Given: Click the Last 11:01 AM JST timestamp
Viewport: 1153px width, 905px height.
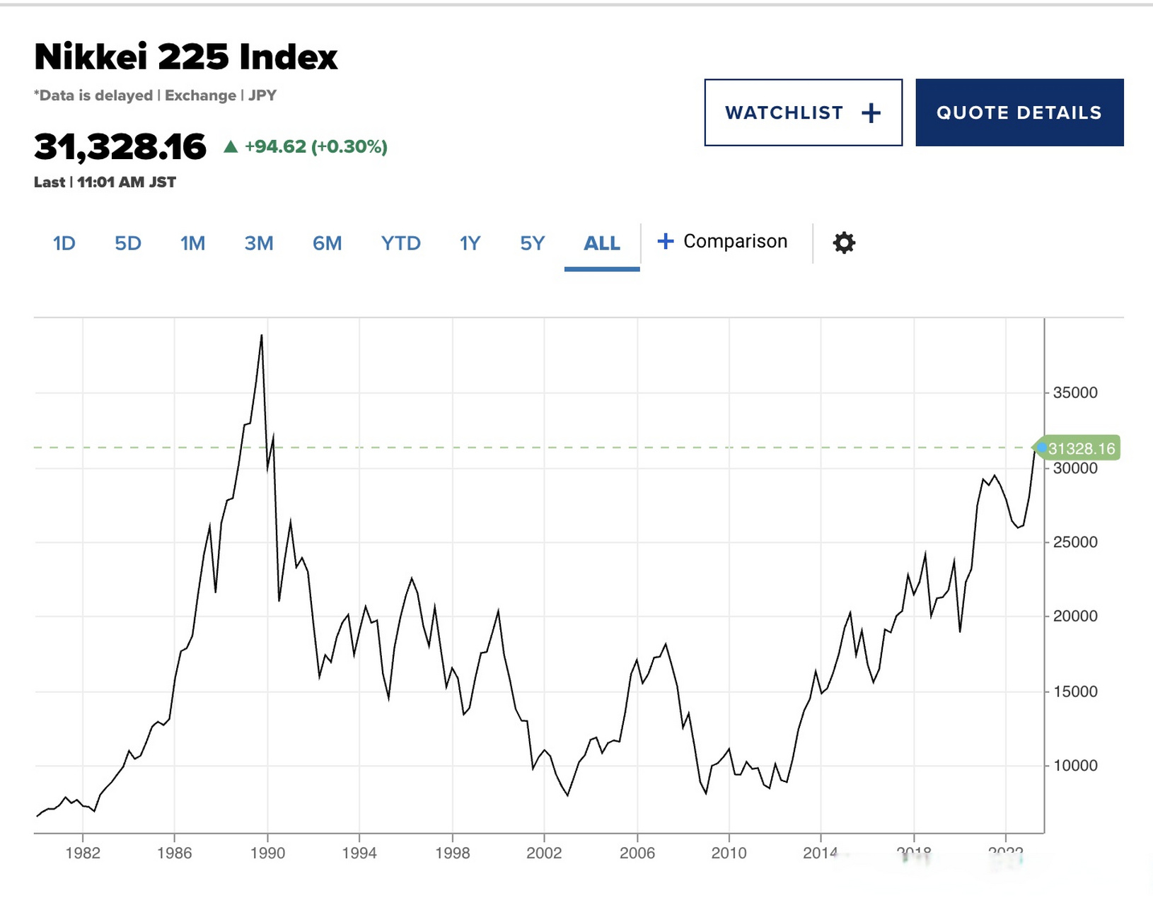Looking at the screenshot, I should (x=105, y=182).
